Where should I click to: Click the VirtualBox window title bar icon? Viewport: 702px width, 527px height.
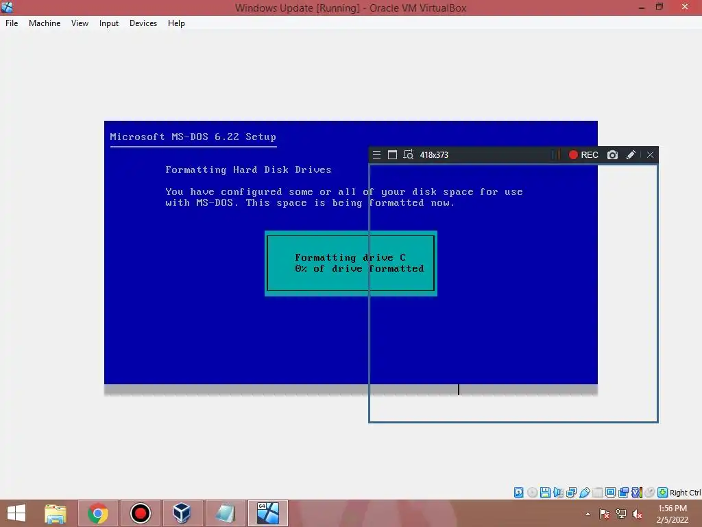coord(7,7)
